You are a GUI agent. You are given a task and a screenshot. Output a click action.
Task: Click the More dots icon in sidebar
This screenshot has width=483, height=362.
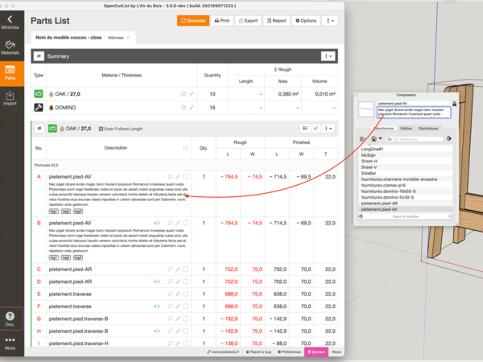[x=10, y=341]
